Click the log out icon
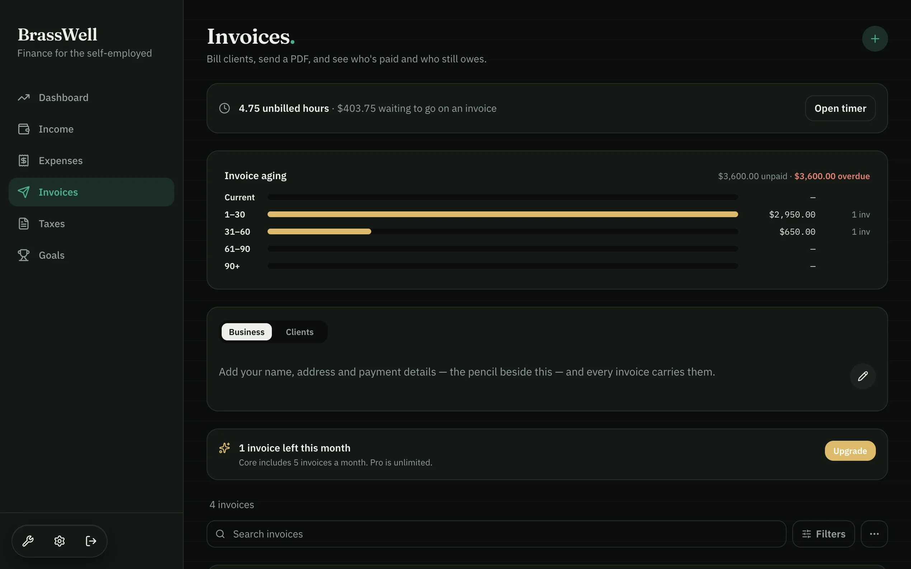Image resolution: width=911 pixels, height=569 pixels. coord(91,541)
